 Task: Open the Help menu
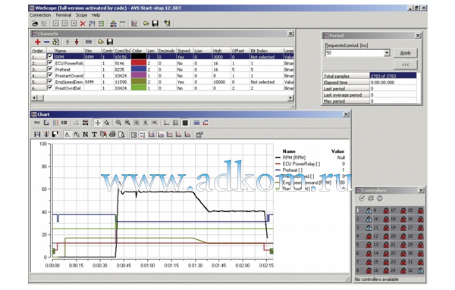(96, 15)
